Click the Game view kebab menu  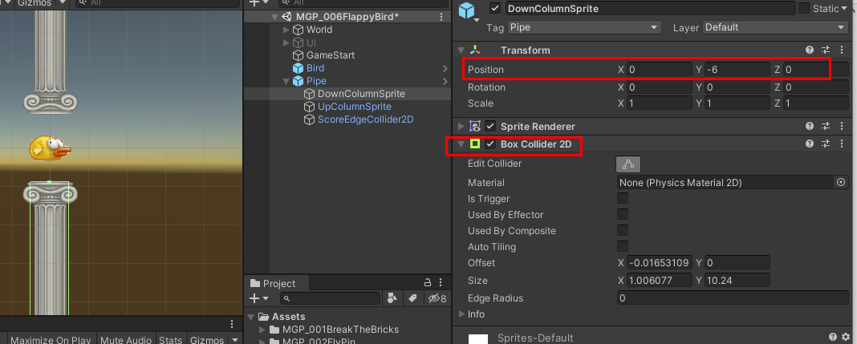(x=232, y=324)
